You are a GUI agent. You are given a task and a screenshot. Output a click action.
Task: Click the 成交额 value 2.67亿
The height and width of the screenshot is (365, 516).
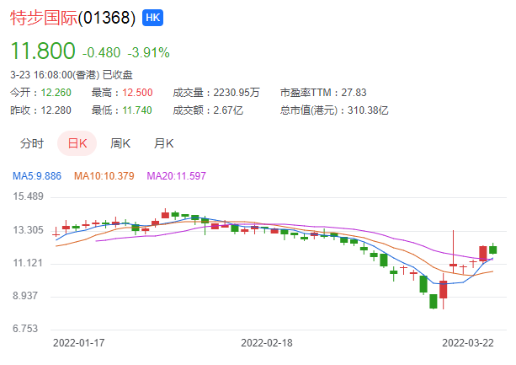228,110
